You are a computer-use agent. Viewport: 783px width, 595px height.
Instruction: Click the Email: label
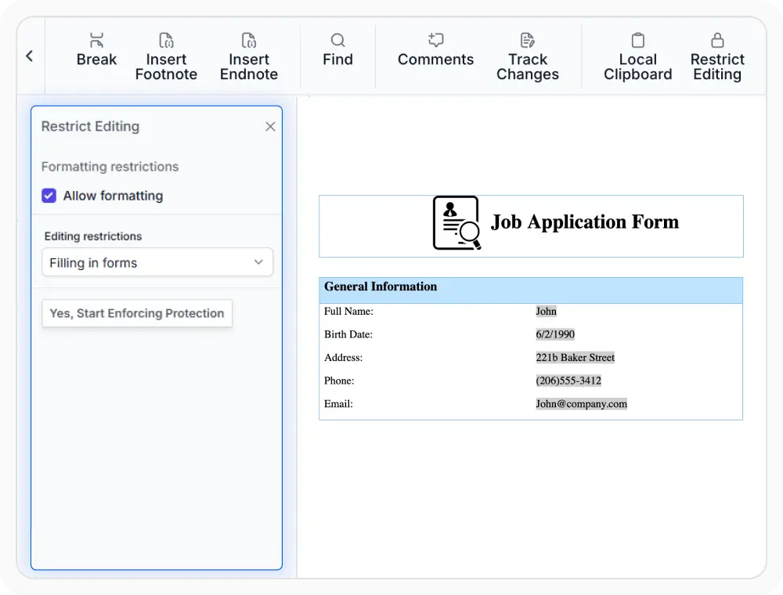coord(338,404)
